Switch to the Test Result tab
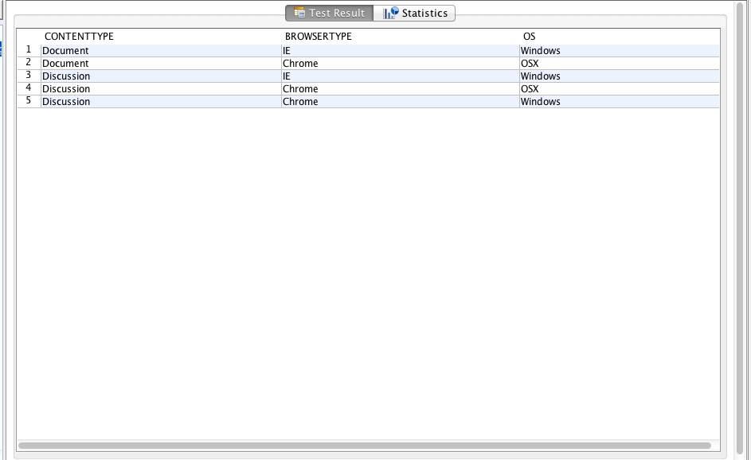Screen dimensions: 751x460 (330, 13)
